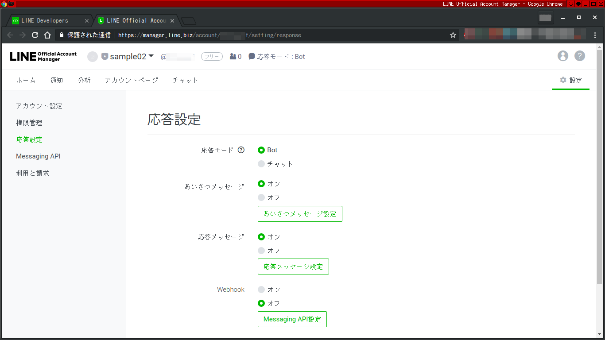Click the browser home icon
Viewport: 605px width, 340px height.
pos(47,35)
